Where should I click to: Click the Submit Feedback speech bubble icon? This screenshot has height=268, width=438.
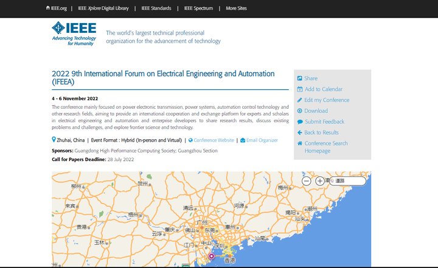pyautogui.click(x=300, y=122)
